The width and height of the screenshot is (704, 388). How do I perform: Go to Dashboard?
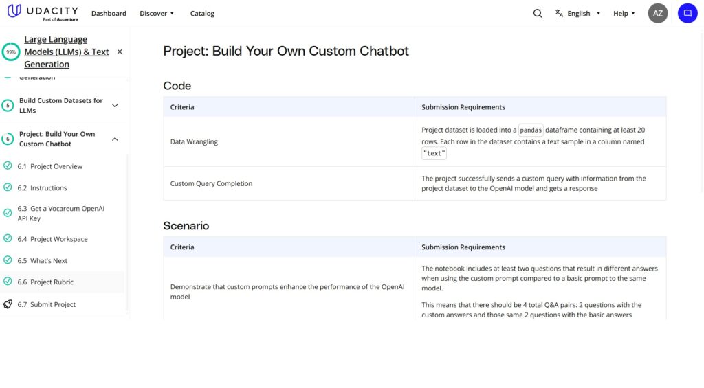point(109,14)
